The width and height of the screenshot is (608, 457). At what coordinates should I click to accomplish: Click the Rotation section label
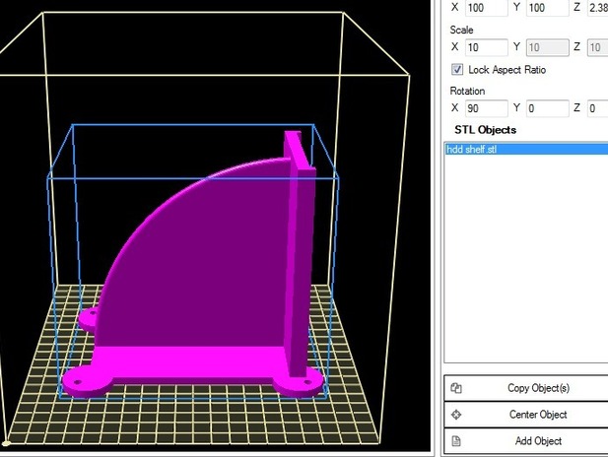467,91
